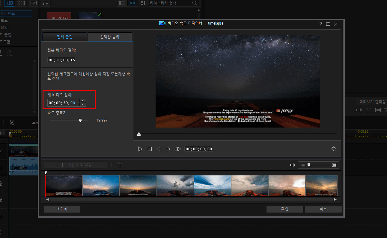Increase new video length with up arrow
The image size is (387, 238).
pyautogui.click(x=83, y=101)
